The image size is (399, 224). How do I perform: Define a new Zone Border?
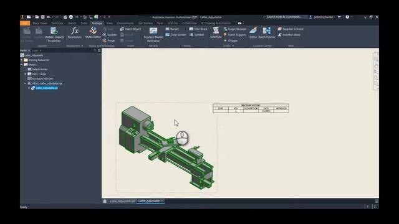coord(176,35)
